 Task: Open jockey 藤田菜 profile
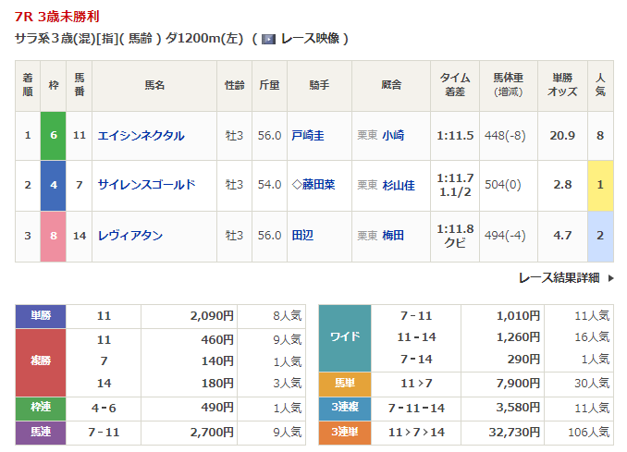(317, 185)
